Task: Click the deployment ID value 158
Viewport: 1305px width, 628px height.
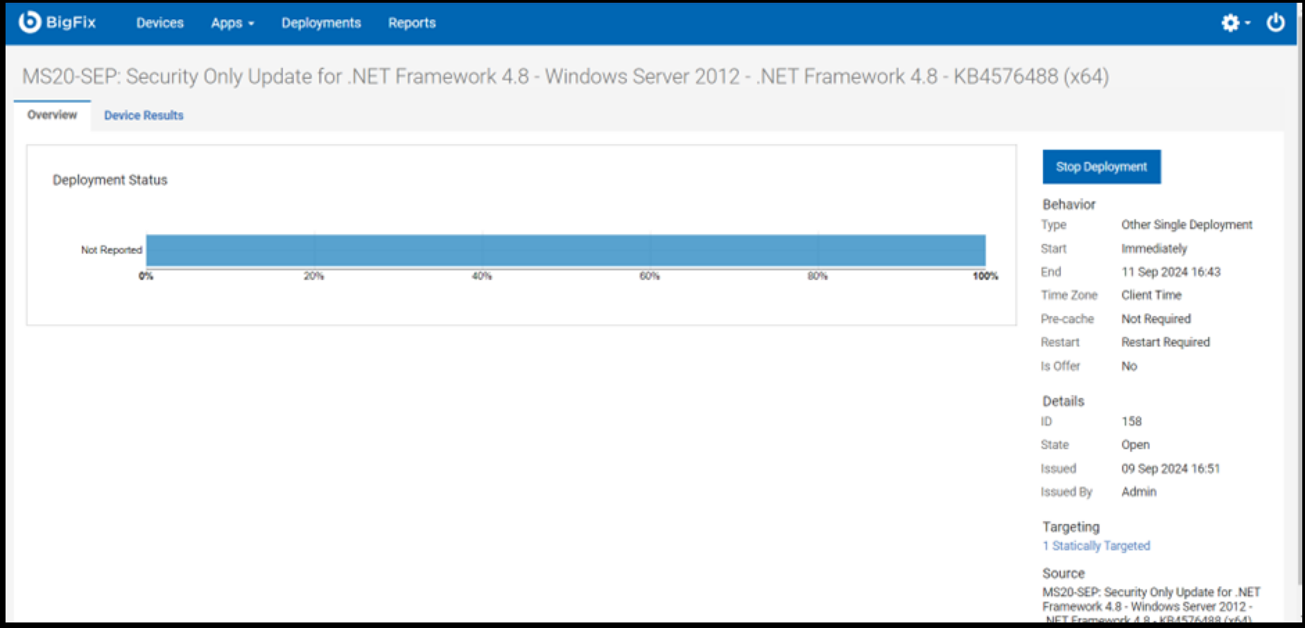Action: click(x=1132, y=421)
